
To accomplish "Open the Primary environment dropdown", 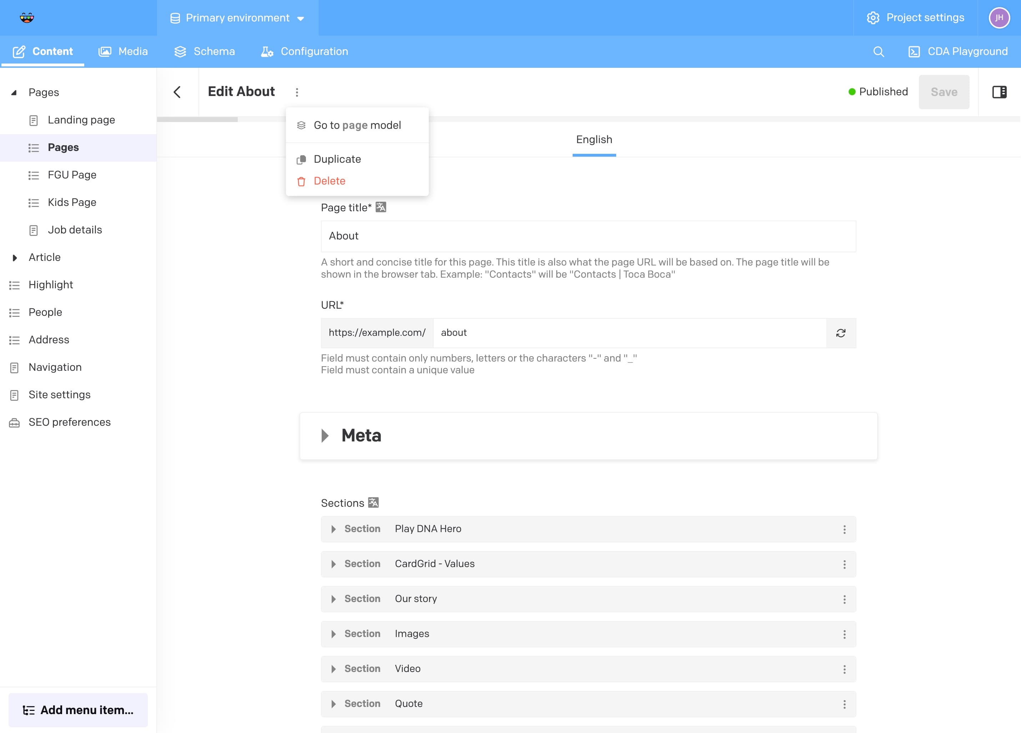I will (237, 18).
